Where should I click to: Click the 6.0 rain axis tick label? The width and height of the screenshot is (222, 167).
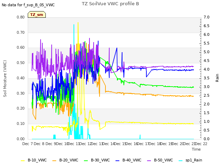coord(206,34)
